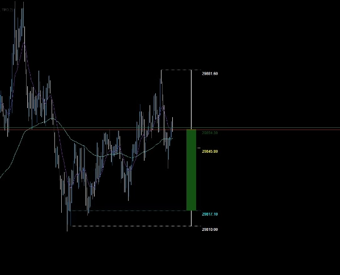This screenshot has width=340, height=275.
Task: Click the 29810.00 low price label
Action: pos(210,229)
